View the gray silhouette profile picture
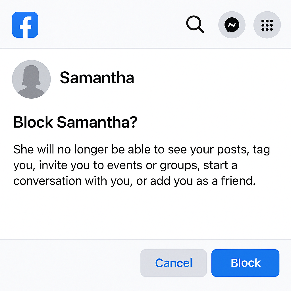The width and height of the screenshot is (291, 291). point(31,79)
